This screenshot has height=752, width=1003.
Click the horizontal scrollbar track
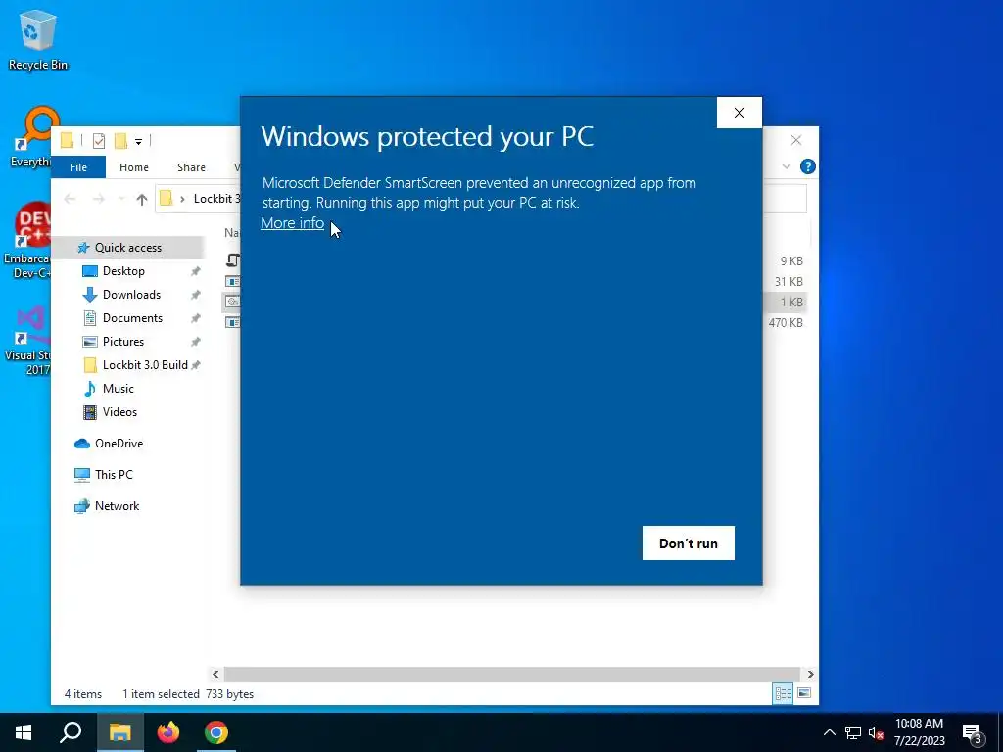pos(511,674)
